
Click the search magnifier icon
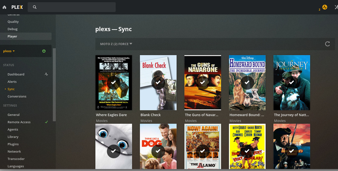(35, 7)
